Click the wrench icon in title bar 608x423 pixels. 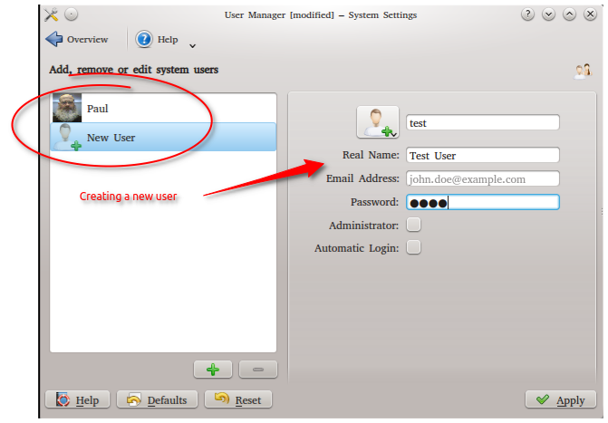(51, 14)
